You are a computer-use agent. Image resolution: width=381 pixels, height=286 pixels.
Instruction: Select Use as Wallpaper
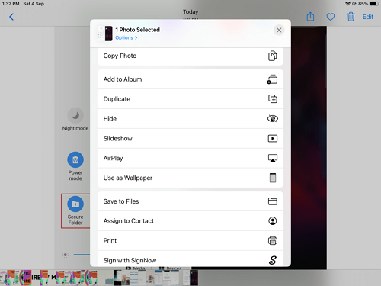[190, 178]
